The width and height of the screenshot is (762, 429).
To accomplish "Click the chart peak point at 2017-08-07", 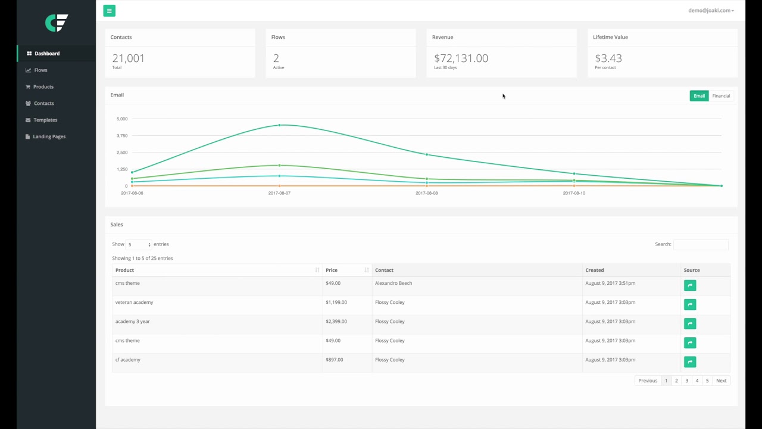I will pos(279,125).
